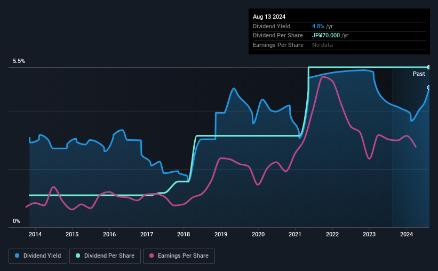Screen dimensions: 438x271
Task: Click the teal Dividend Per Share legend dot
Action: [78, 256]
